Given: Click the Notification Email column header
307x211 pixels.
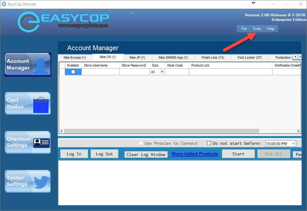Looking at the screenshot, I should [286, 66].
